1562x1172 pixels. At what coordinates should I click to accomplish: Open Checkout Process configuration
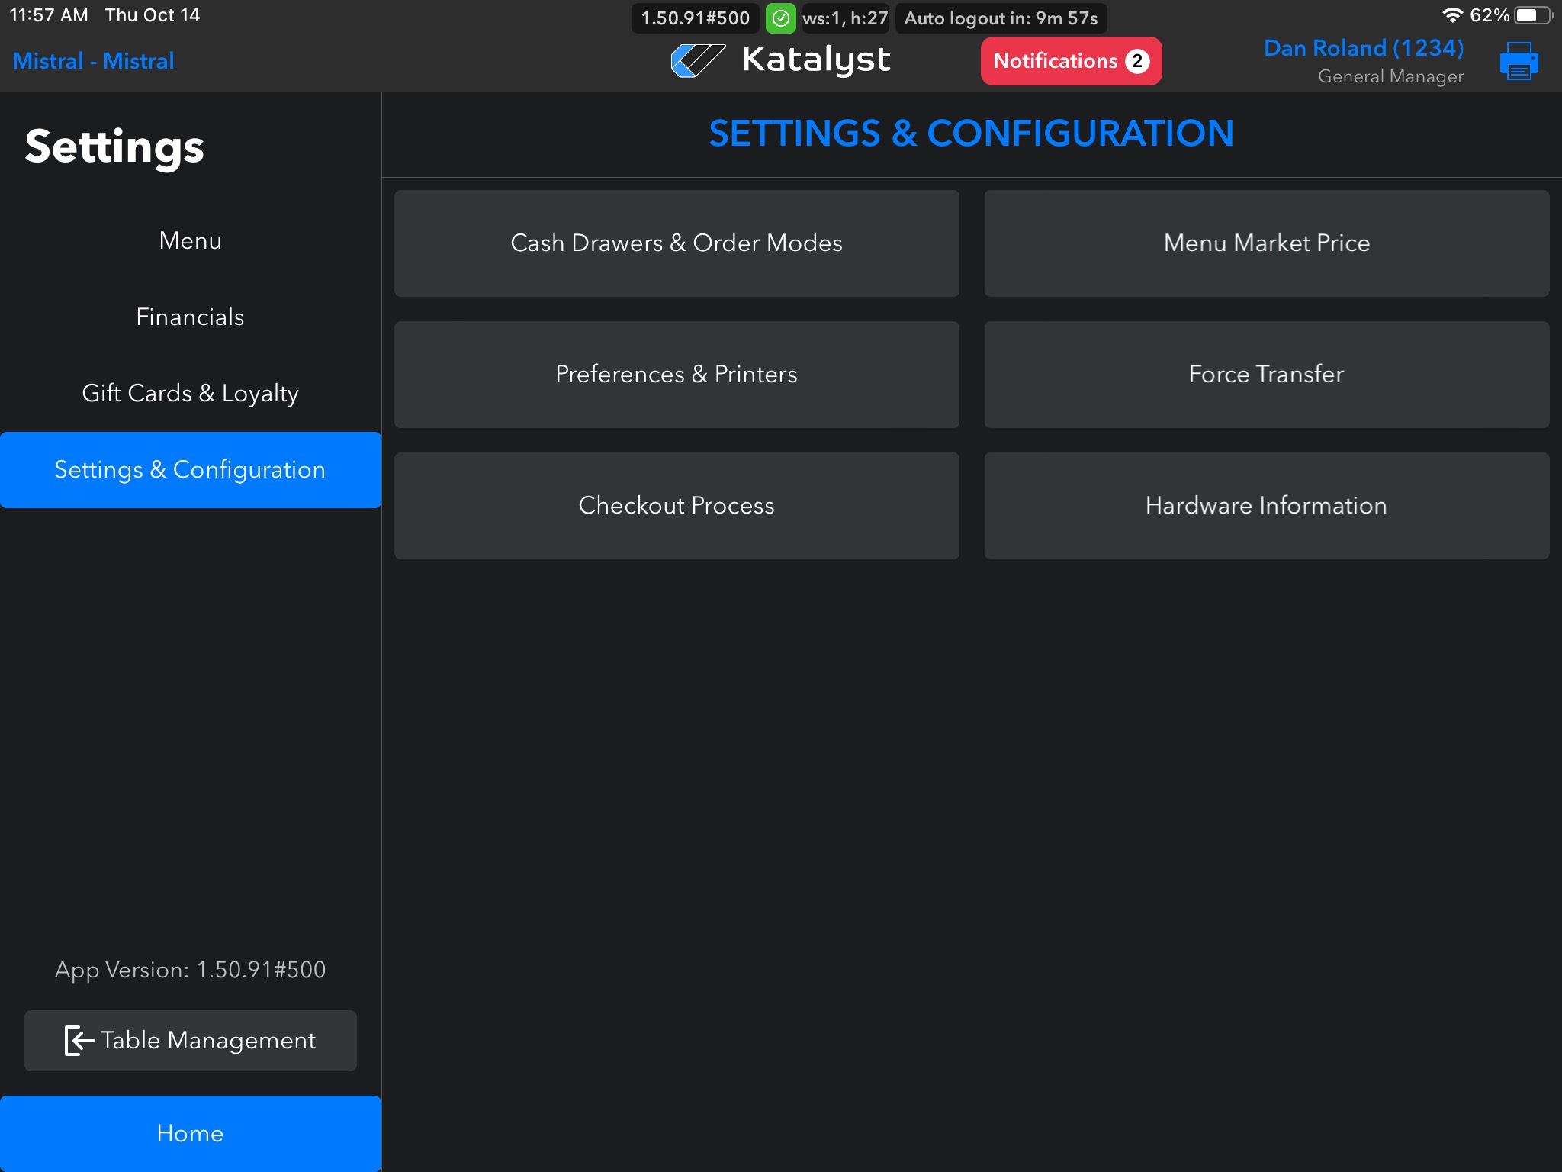pos(677,506)
